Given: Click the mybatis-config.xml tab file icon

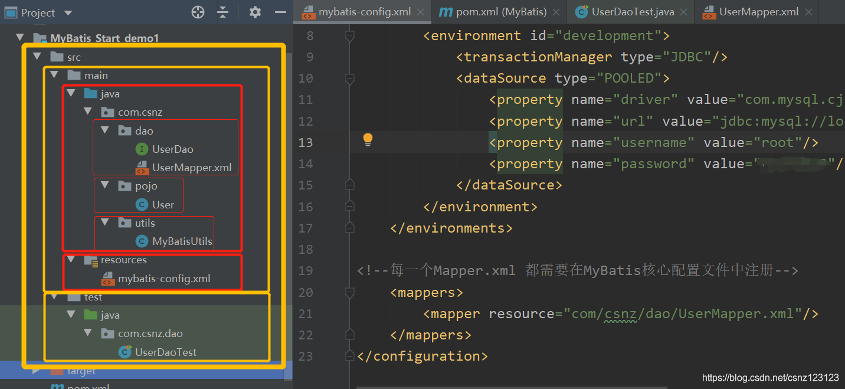Looking at the screenshot, I should [x=308, y=12].
